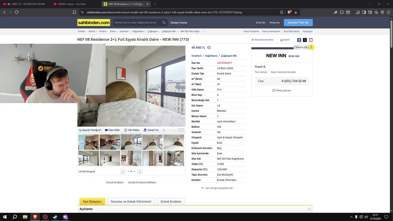
Task: Reload the page with the refresh icon
Action: point(17,12)
